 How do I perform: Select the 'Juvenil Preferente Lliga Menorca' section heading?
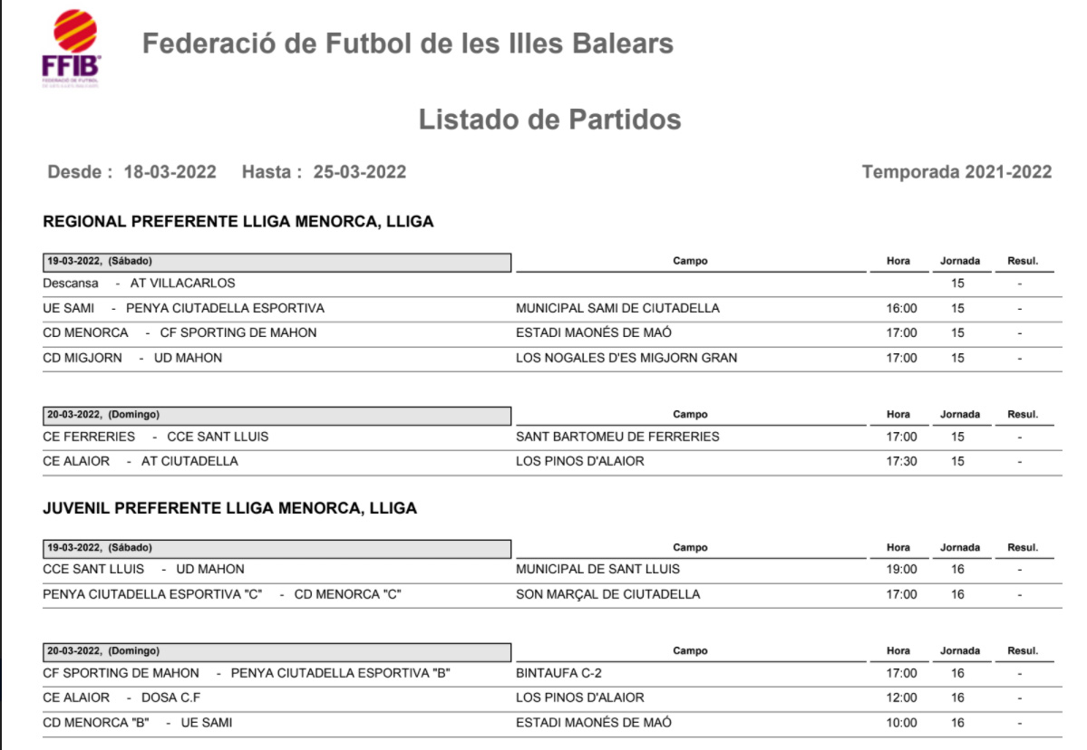[x=229, y=508]
